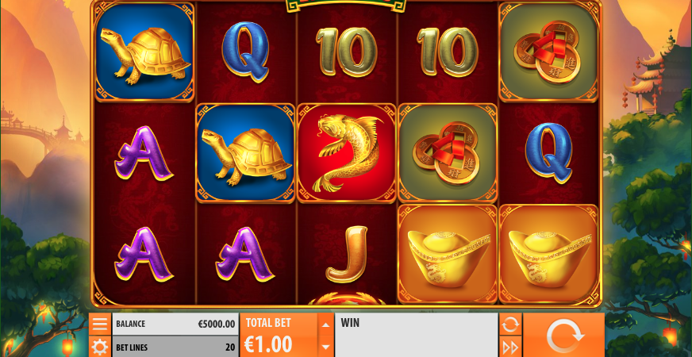Click the purple A in second reel
This screenshot has width=692, height=357.
click(x=245, y=254)
